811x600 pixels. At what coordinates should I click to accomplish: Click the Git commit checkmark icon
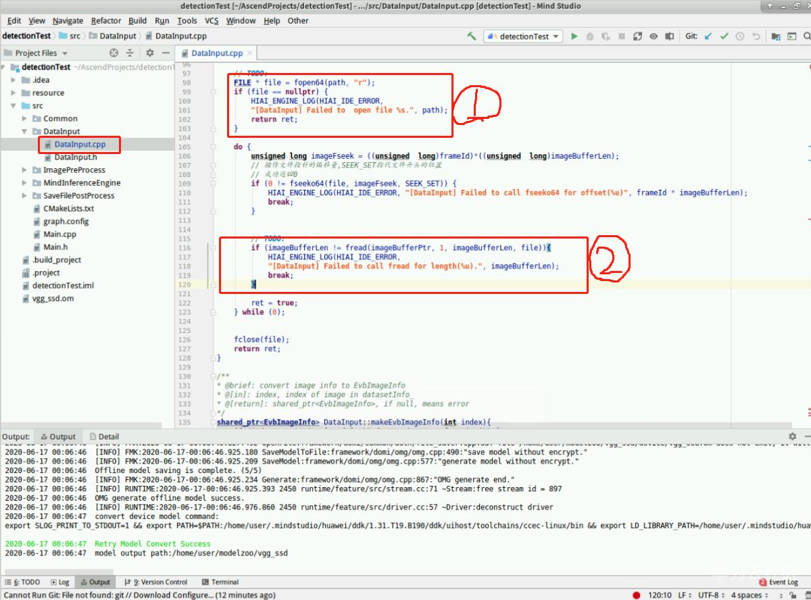coord(724,36)
